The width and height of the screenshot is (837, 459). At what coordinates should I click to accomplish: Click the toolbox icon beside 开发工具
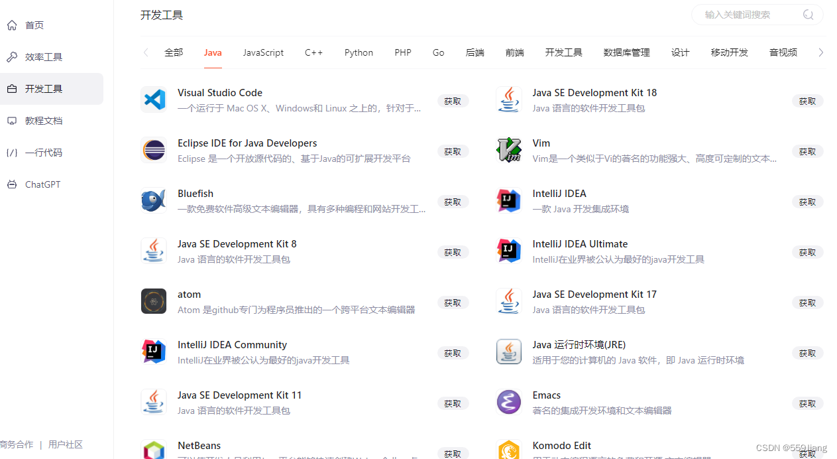click(12, 89)
